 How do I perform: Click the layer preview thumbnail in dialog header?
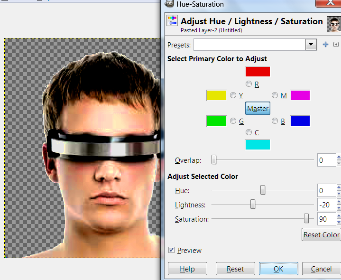coord(333,24)
